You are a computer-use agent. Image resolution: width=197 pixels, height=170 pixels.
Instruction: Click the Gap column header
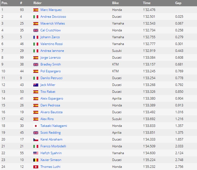pyautogui.click(x=178, y=3)
